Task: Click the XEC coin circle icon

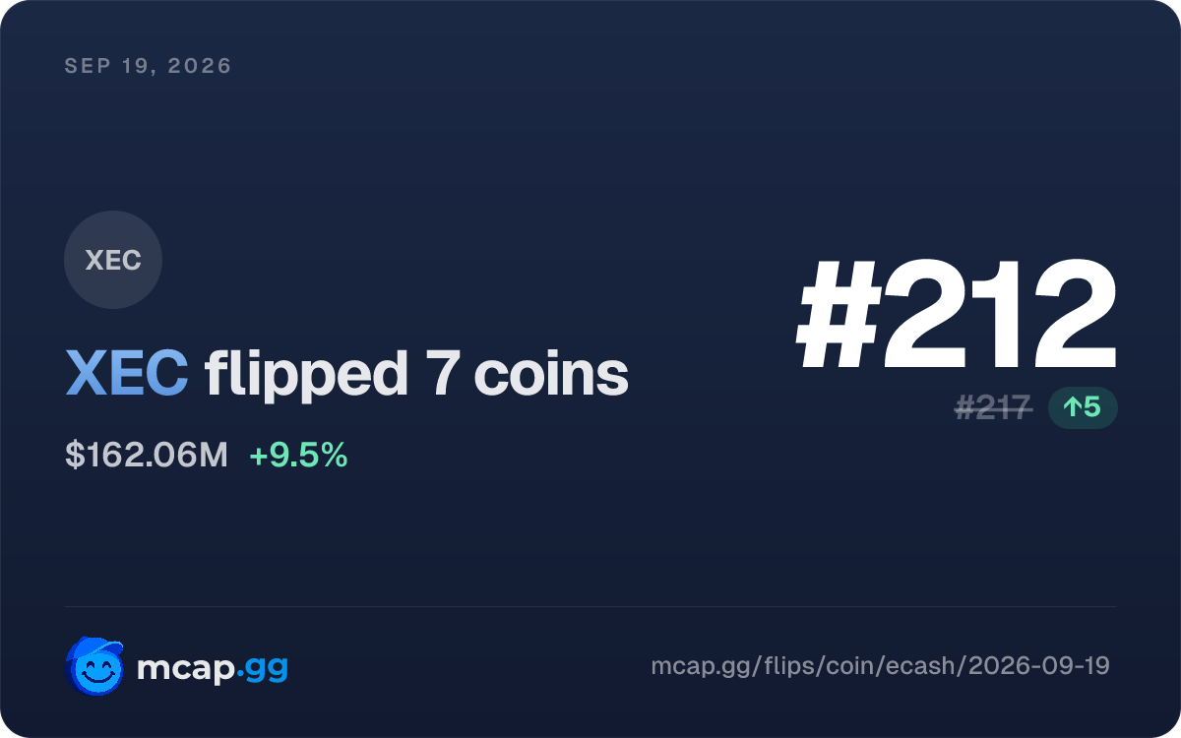Action: pyautogui.click(x=113, y=261)
